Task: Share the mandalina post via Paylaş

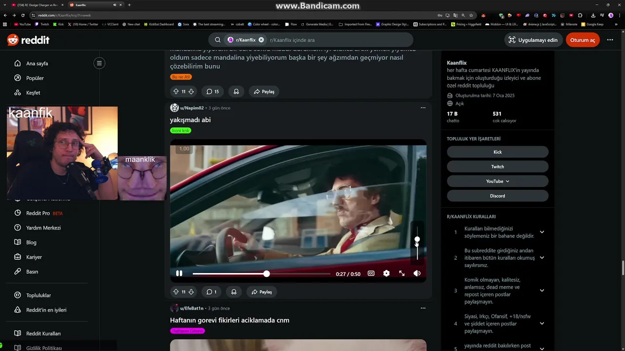Action: [x=264, y=92]
